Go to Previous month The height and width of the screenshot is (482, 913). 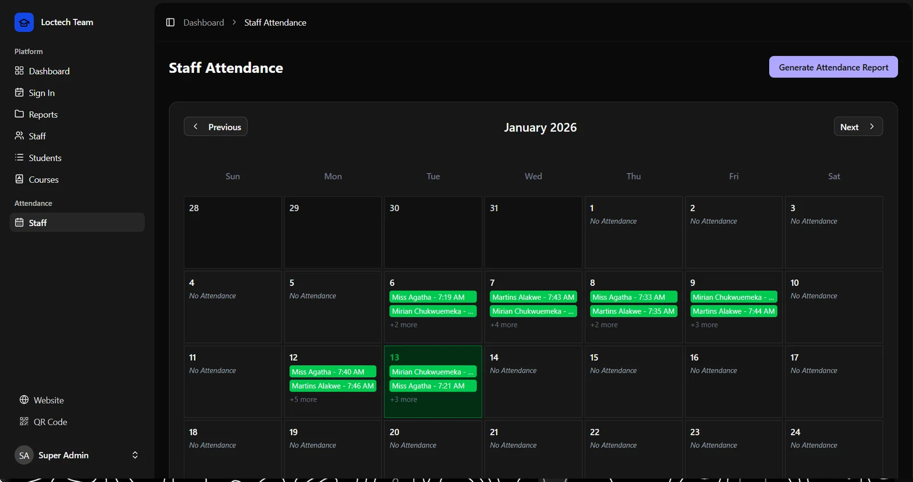[216, 126]
